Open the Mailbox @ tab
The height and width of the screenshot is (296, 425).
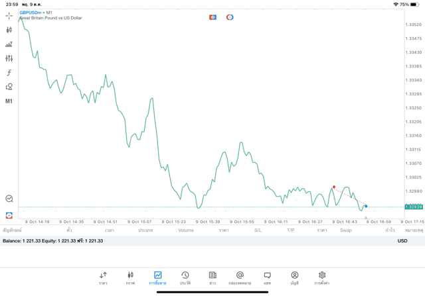point(240,277)
